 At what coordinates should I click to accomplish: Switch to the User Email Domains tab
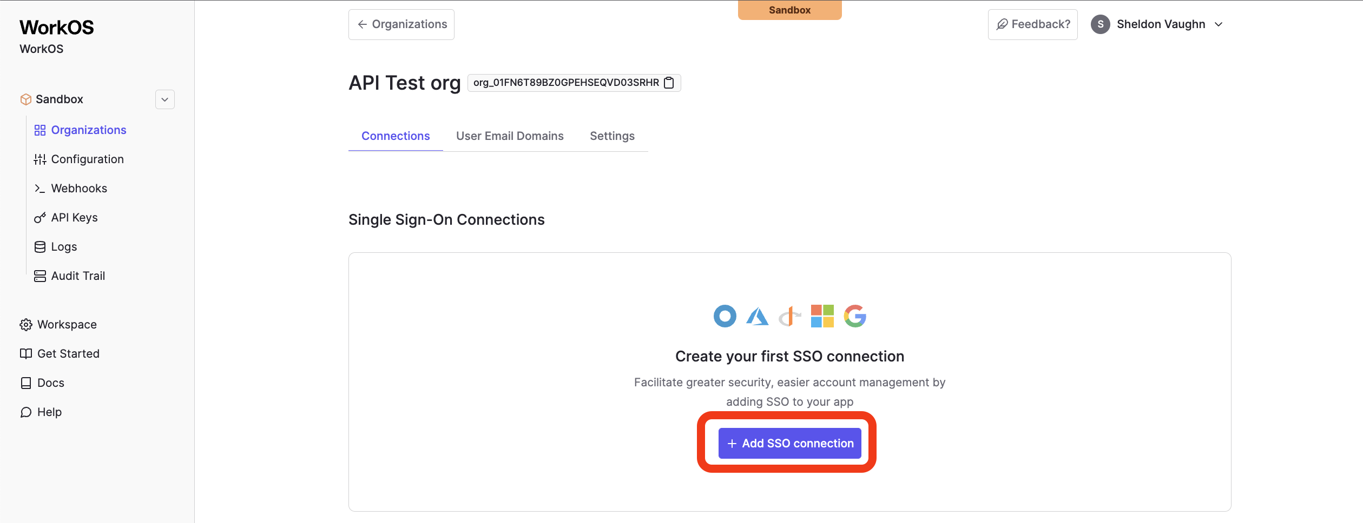pyautogui.click(x=510, y=136)
